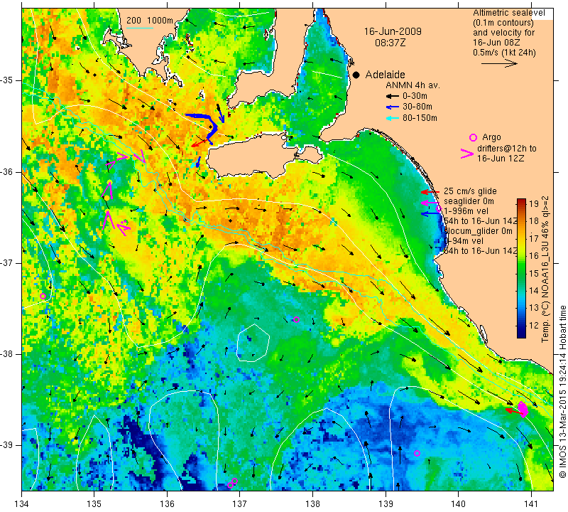Click the 'ANMN 4h av.' legend heading

click(413, 85)
